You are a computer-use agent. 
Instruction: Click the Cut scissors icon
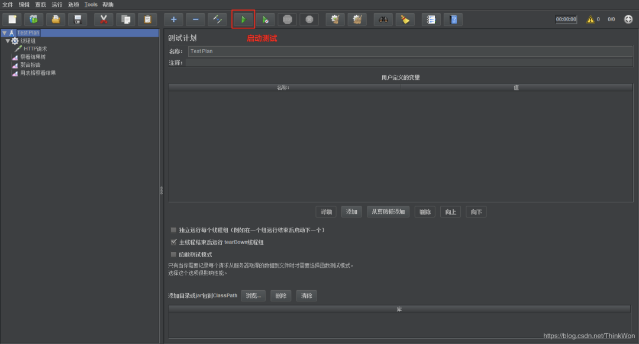[x=104, y=20]
